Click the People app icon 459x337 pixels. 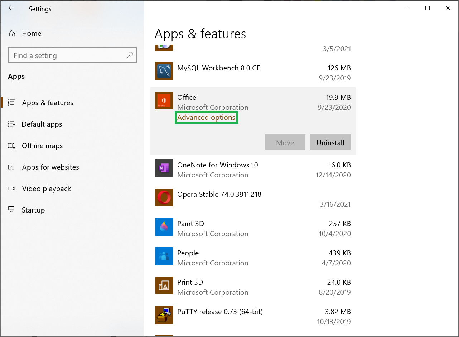point(164,256)
